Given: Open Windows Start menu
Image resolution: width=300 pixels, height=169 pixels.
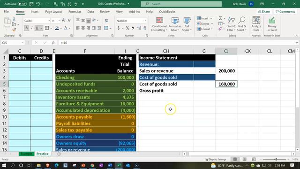Looking at the screenshot, I should pos(4,165).
